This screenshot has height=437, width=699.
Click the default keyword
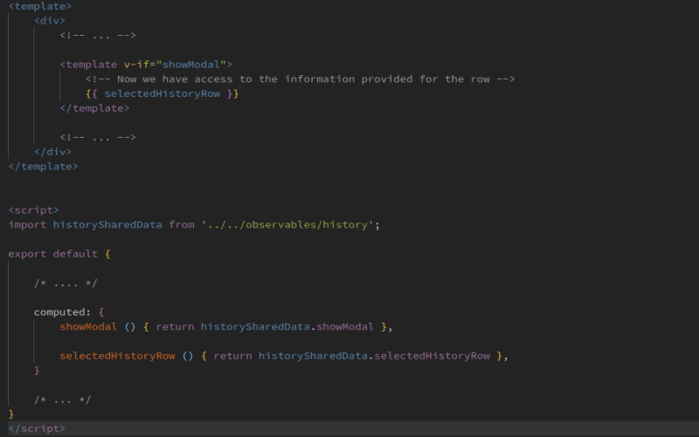click(x=75, y=254)
